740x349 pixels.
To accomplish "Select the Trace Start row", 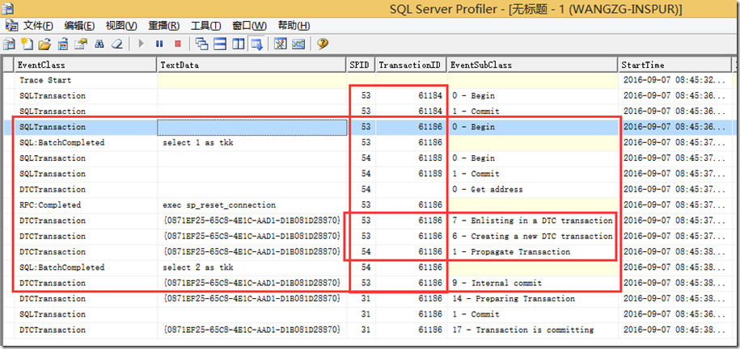I will coord(370,80).
